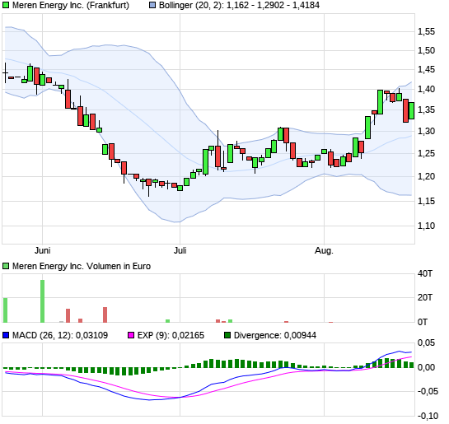This screenshot has width=449, height=424.
Task: Click the EXP (9): 0,02165 label
Action: [171, 335]
